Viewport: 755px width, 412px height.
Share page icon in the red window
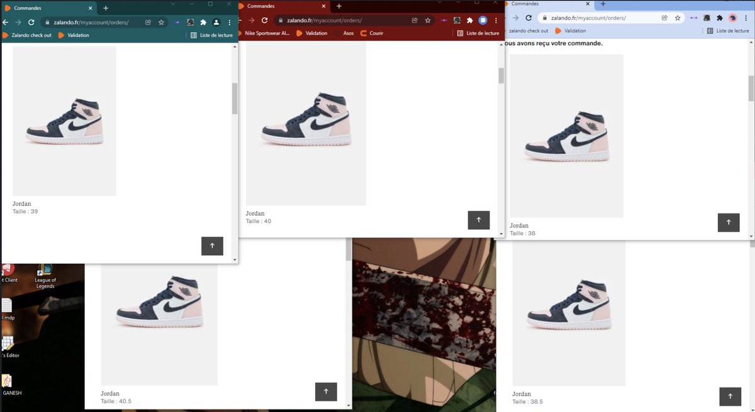pyautogui.click(x=415, y=20)
